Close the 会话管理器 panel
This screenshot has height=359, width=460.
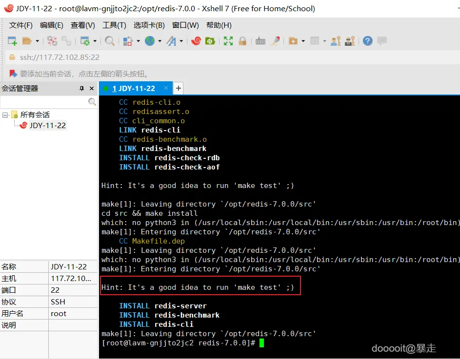click(x=92, y=89)
